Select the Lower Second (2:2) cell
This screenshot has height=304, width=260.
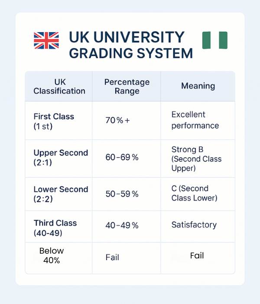(61, 194)
